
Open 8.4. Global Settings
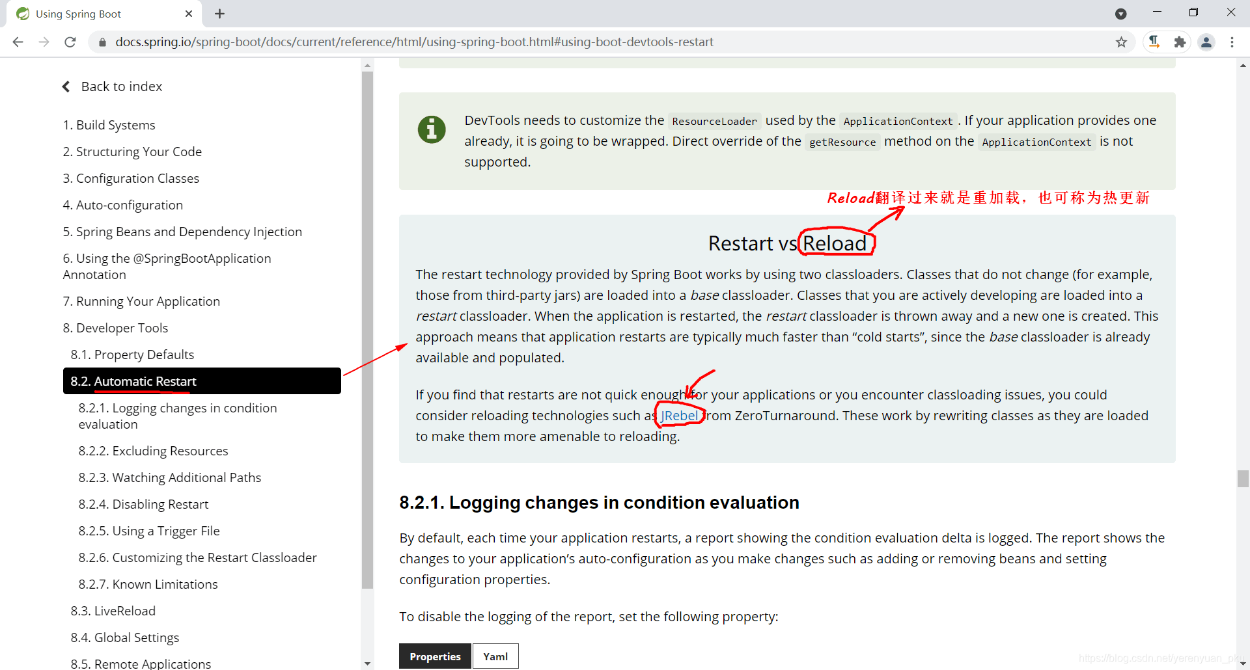coord(124,637)
